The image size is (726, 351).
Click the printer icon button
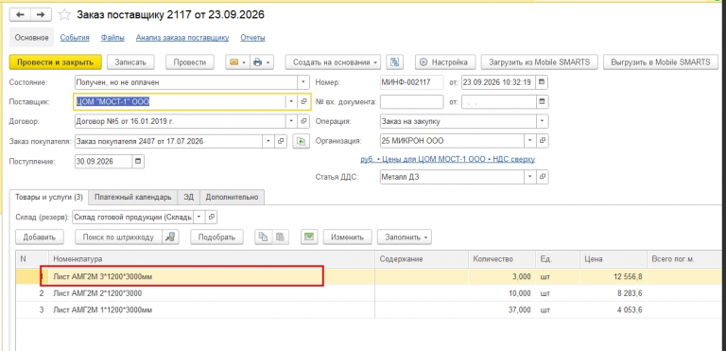coord(257,62)
